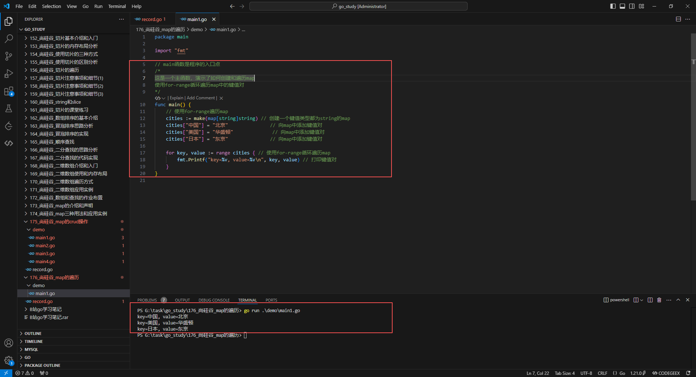Click the demo breadcrumb in the editor path
The image size is (696, 377).
click(x=197, y=29)
